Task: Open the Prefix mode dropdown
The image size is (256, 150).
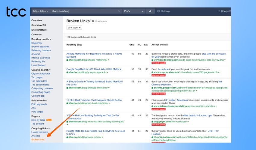Action: click(x=134, y=11)
